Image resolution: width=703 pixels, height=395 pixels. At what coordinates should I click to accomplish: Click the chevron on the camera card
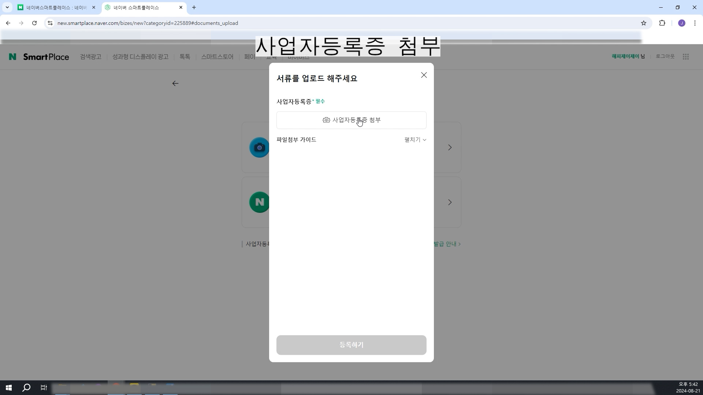450,147
